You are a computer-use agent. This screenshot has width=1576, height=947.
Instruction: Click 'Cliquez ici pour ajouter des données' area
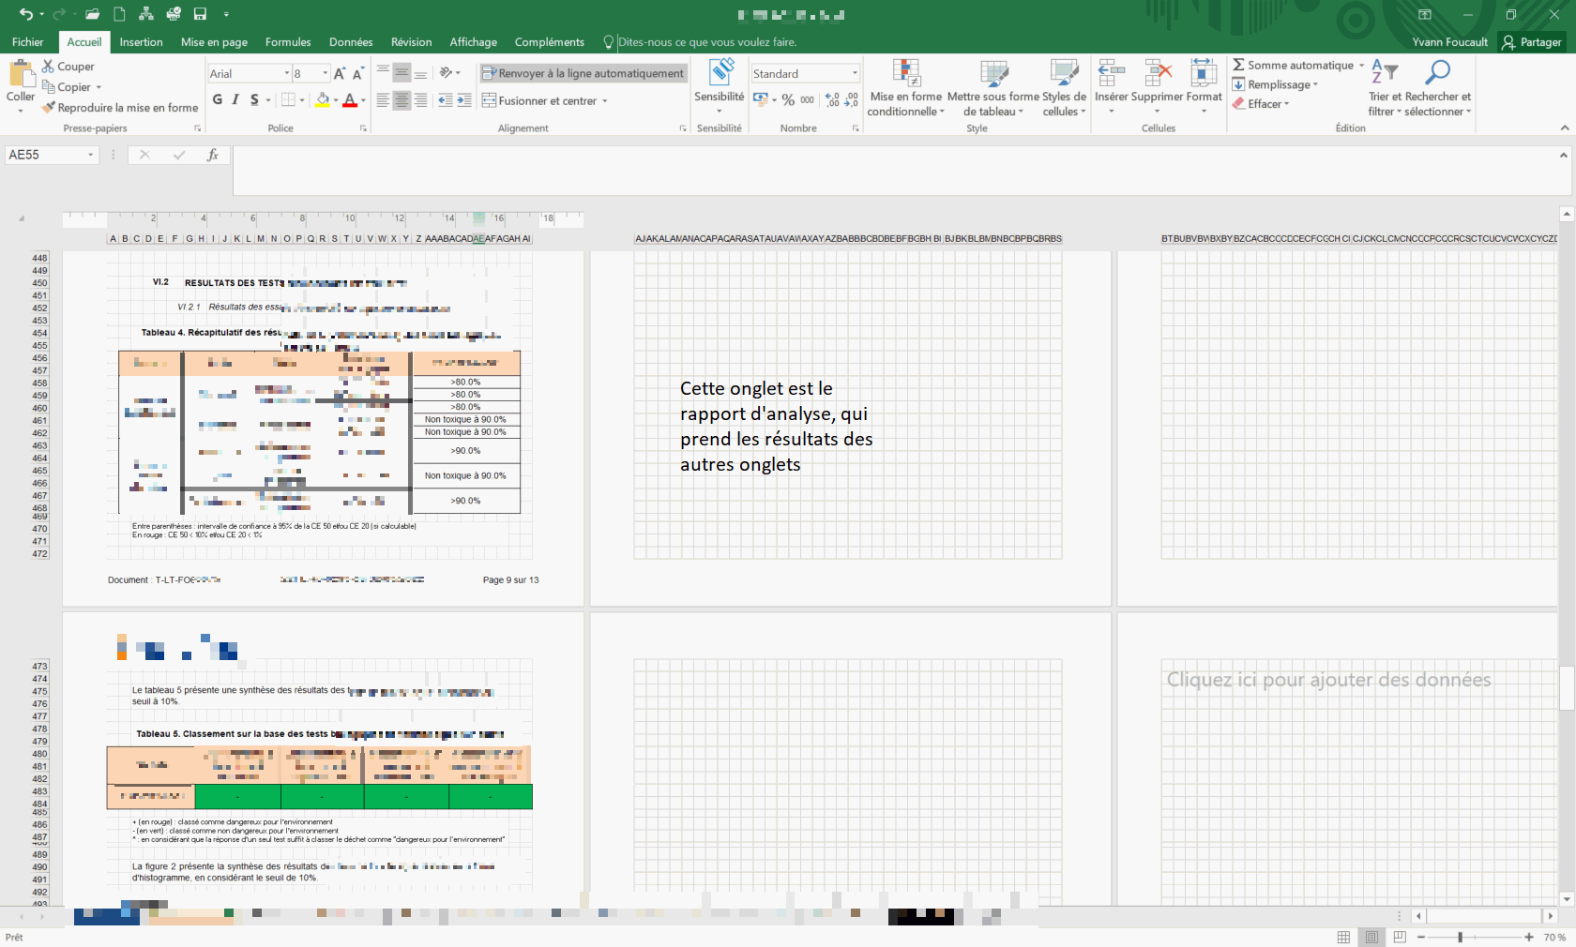[1328, 680]
